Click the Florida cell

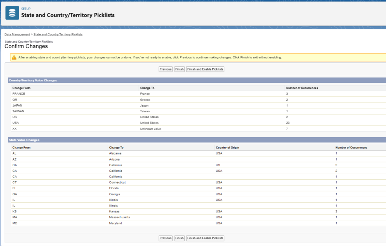(x=114, y=188)
